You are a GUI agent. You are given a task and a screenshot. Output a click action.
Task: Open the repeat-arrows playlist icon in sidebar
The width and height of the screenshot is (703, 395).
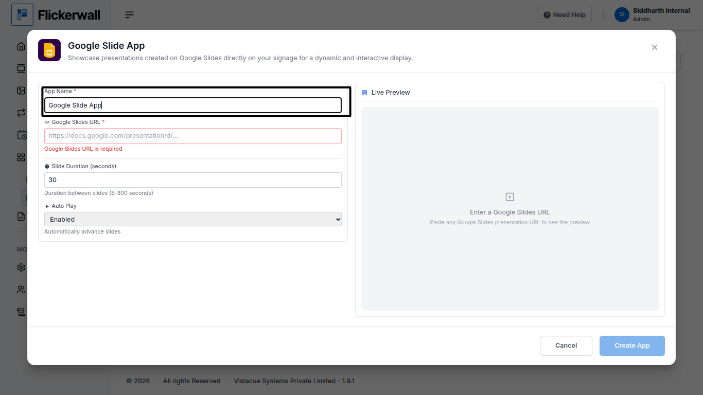pyautogui.click(x=21, y=113)
